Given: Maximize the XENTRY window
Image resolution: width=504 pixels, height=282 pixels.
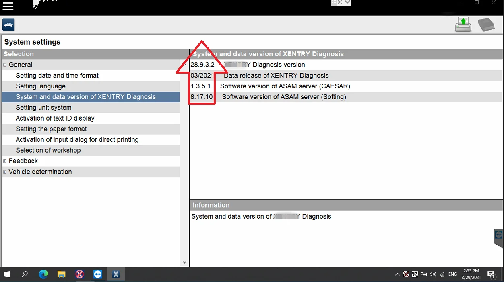Looking at the screenshot, I should [x=477, y=2].
